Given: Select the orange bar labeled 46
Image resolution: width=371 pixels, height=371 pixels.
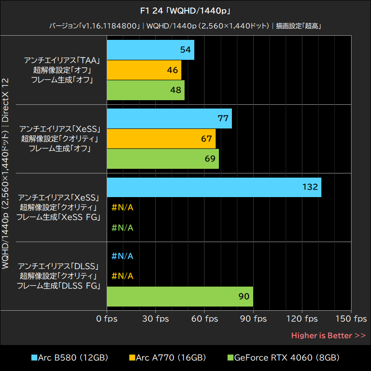Looking at the screenshot, I should pos(144,70).
